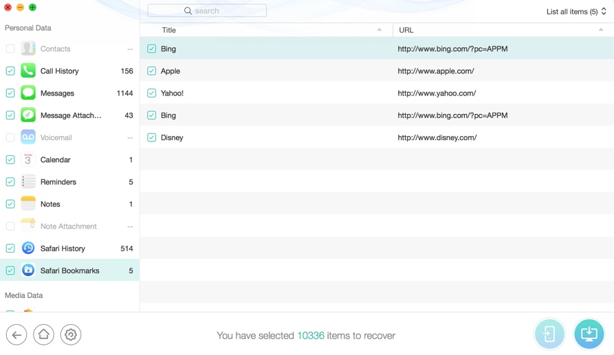614x355 pixels.
Task: Click the recover to computer button
Action: click(589, 334)
